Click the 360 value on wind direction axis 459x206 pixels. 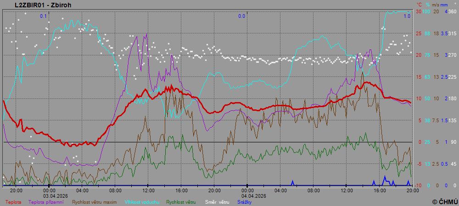(452, 11)
